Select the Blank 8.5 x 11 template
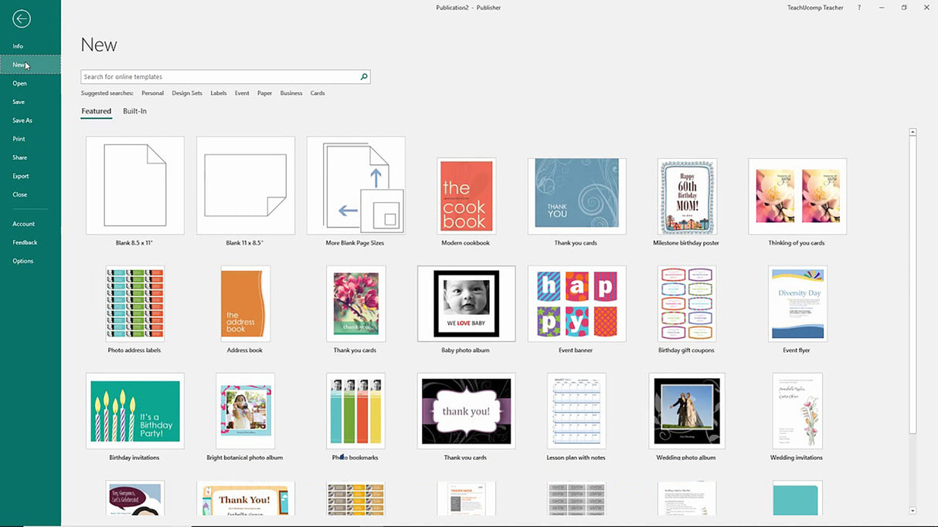The image size is (938, 527). [x=134, y=184]
